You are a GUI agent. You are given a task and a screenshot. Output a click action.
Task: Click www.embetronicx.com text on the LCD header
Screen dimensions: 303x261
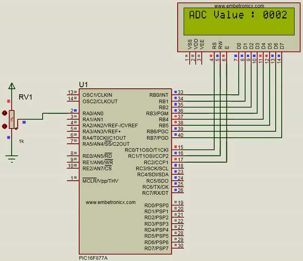coord(239,6)
